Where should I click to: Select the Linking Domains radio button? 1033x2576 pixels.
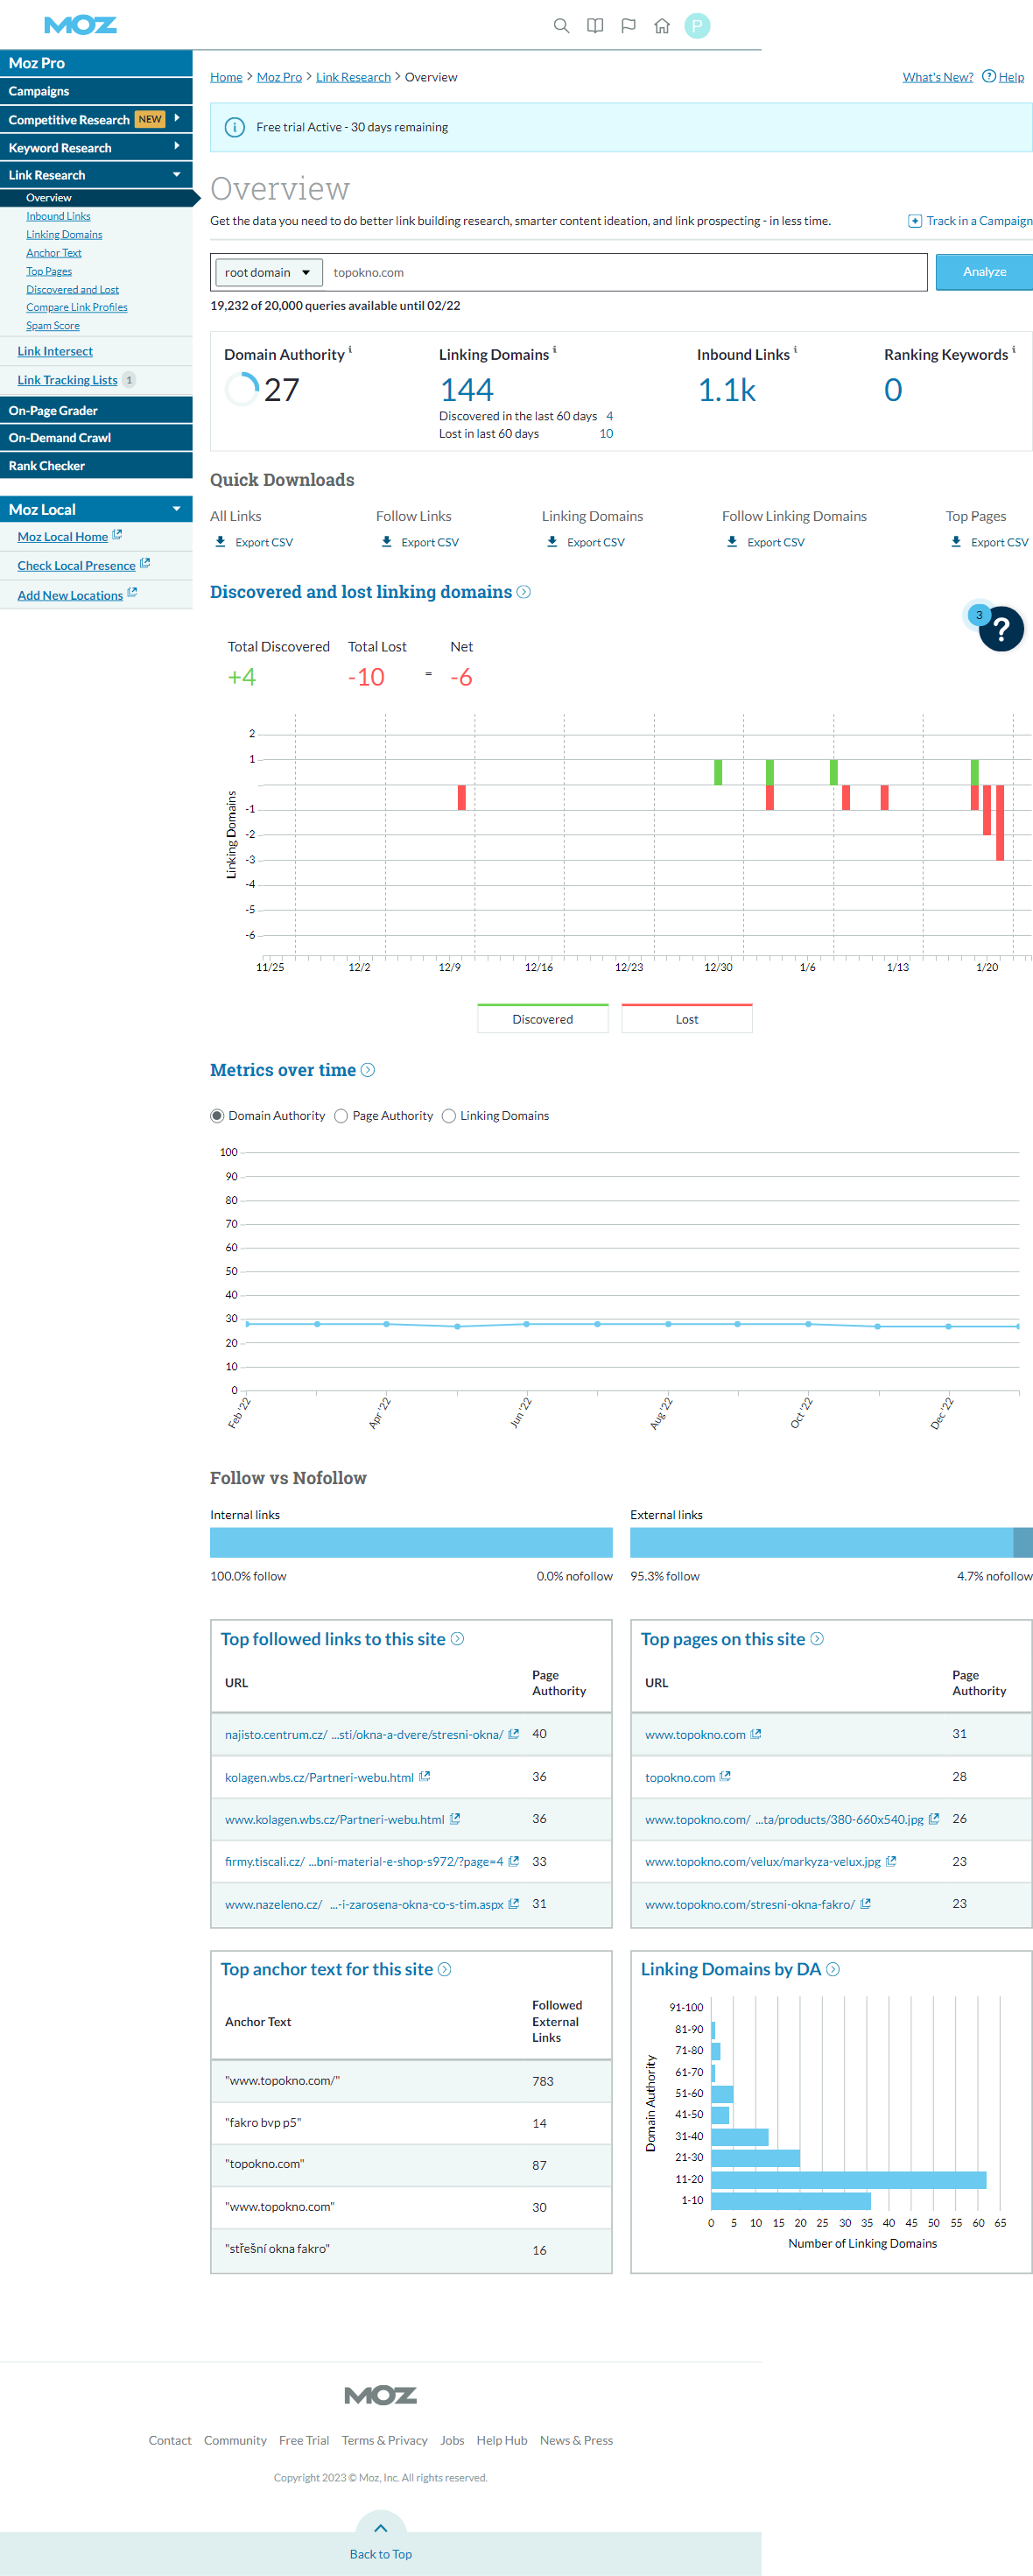[449, 1116]
